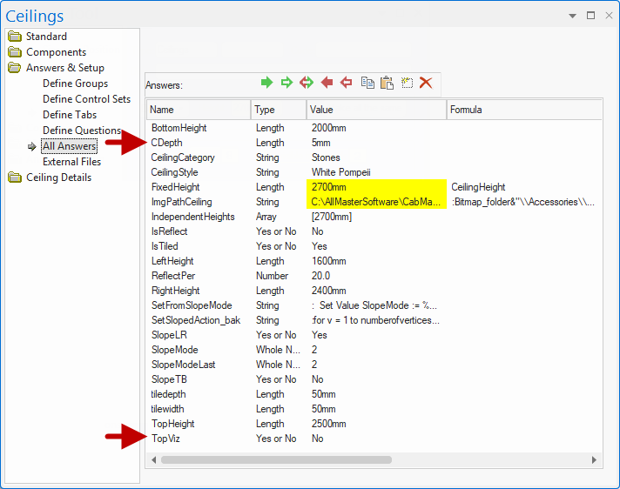Open the Standard folder in the tree

pyautogui.click(x=46, y=37)
